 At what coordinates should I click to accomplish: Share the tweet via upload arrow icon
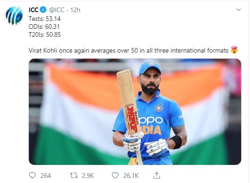[156, 176]
